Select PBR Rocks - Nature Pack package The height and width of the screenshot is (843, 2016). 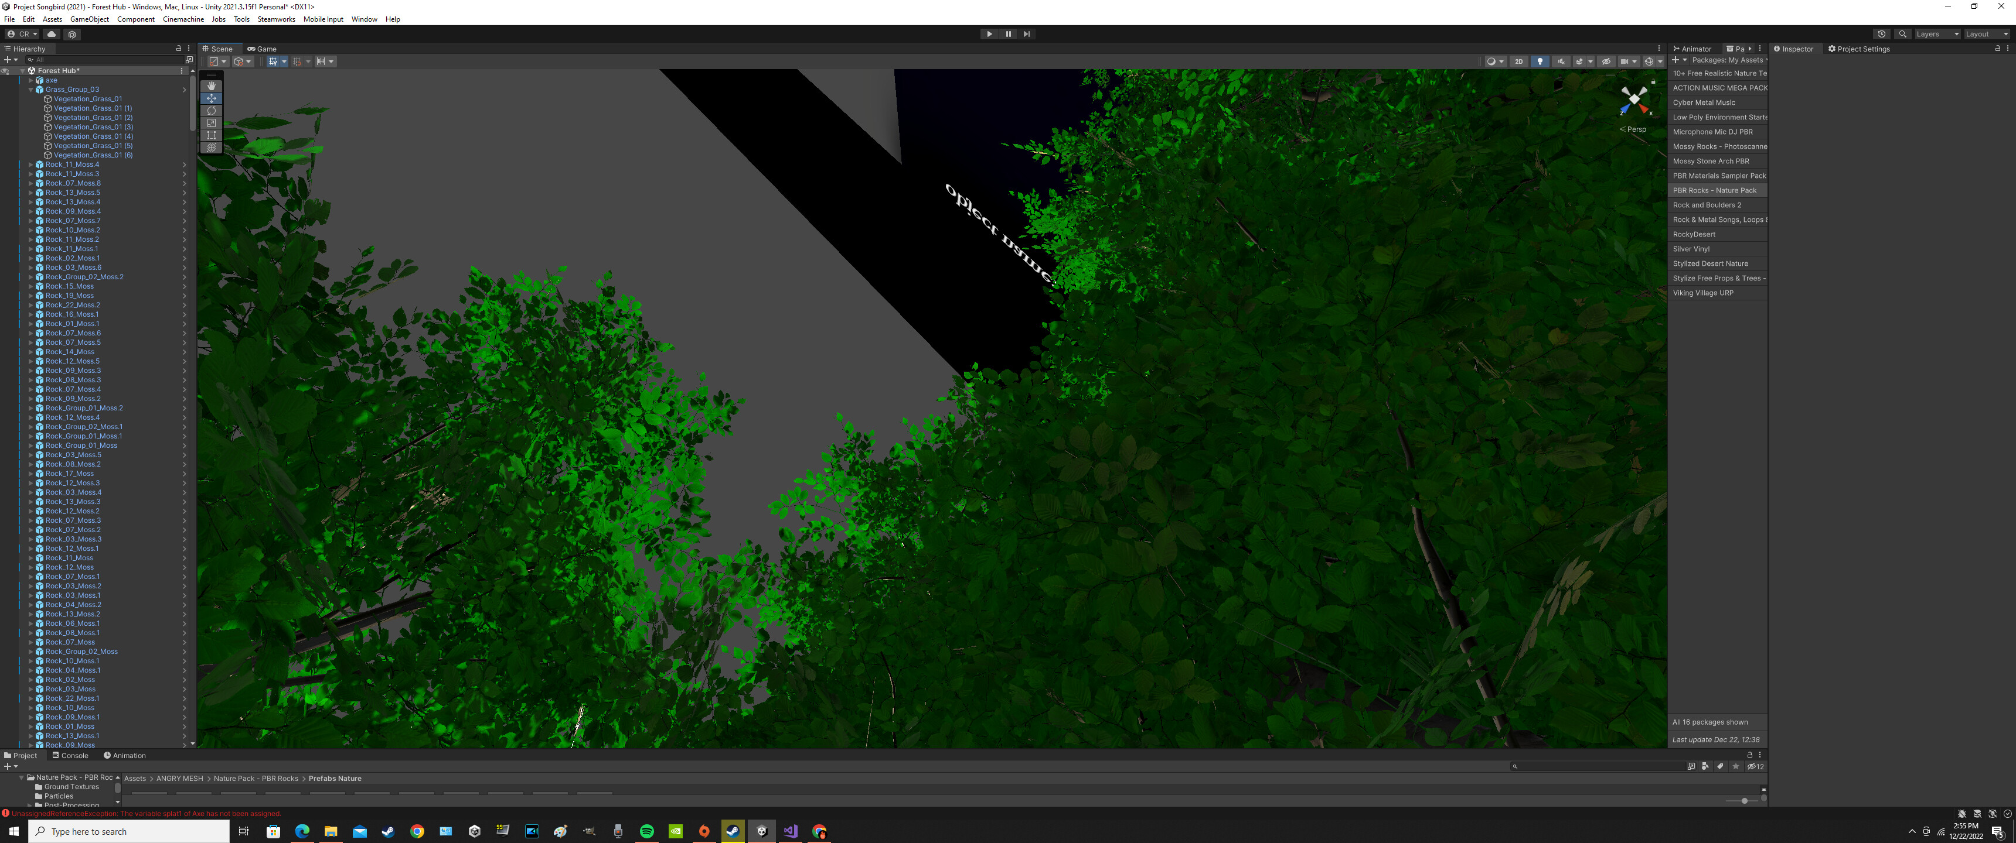click(1714, 190)
